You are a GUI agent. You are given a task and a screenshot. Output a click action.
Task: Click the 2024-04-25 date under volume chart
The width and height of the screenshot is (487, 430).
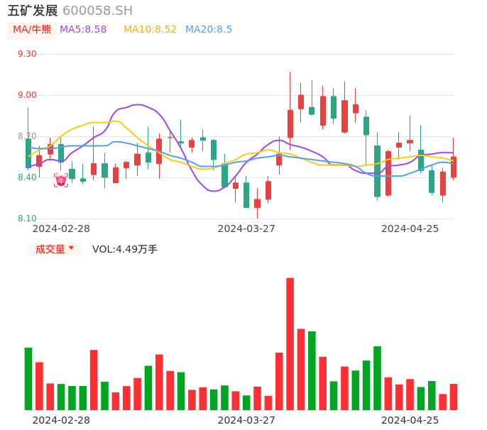pos(410,420)
